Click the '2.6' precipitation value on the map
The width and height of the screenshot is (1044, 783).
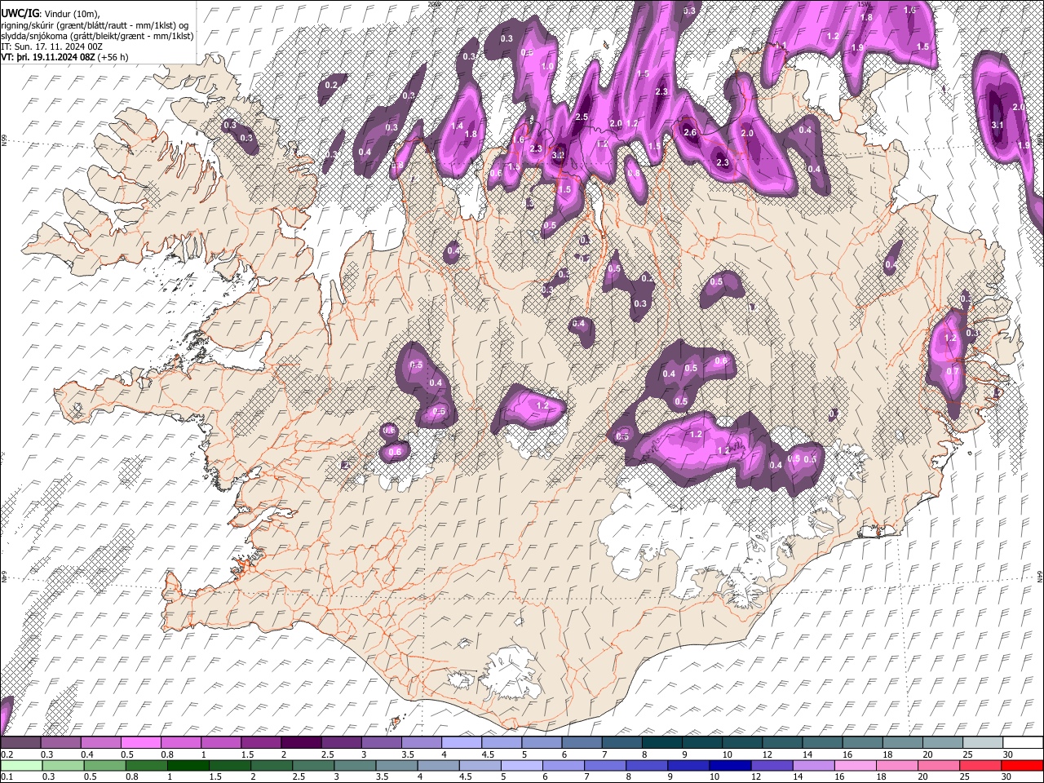point(689,133)
